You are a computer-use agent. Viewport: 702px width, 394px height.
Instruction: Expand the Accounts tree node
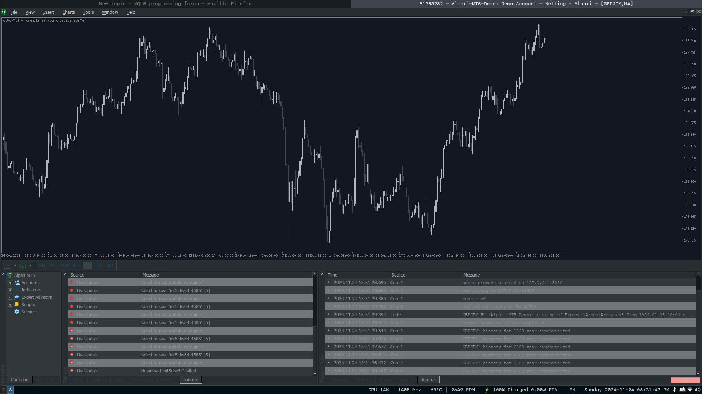tap(10, 283)
